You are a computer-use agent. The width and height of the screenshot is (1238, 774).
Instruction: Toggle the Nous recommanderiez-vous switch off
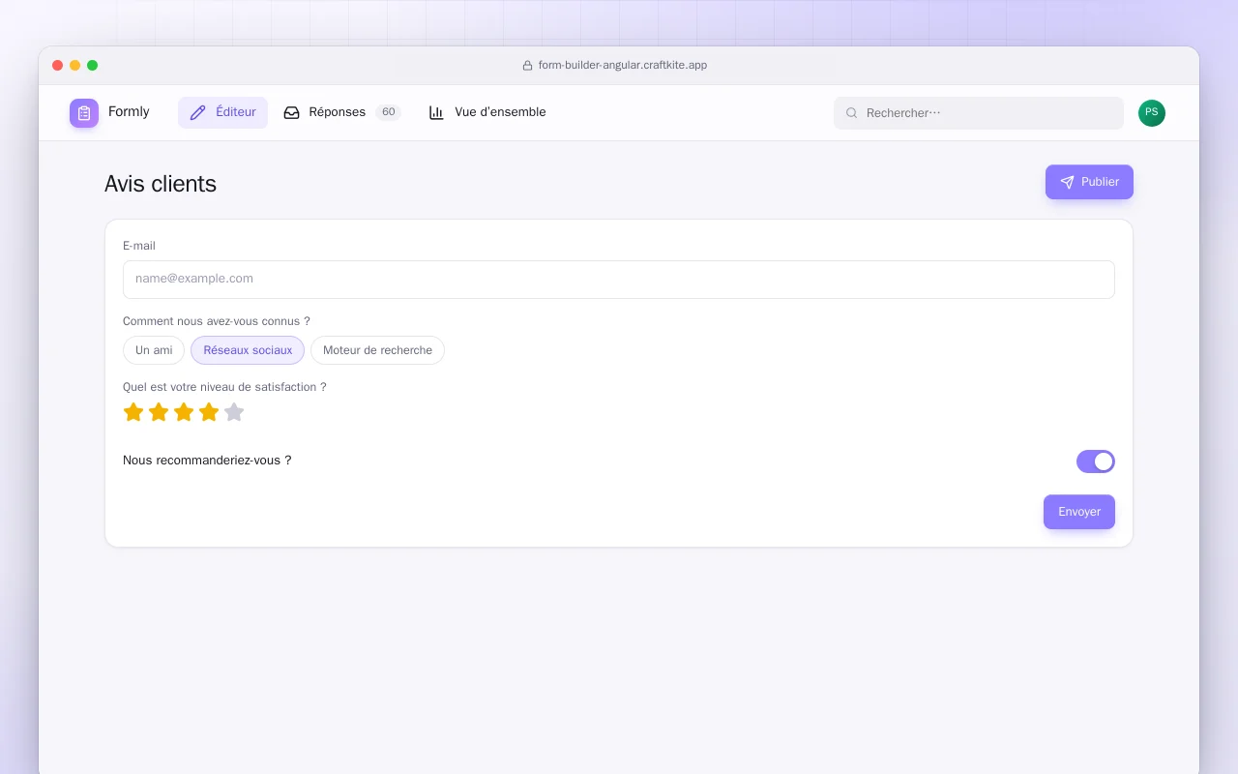(x=1096, y=461)
